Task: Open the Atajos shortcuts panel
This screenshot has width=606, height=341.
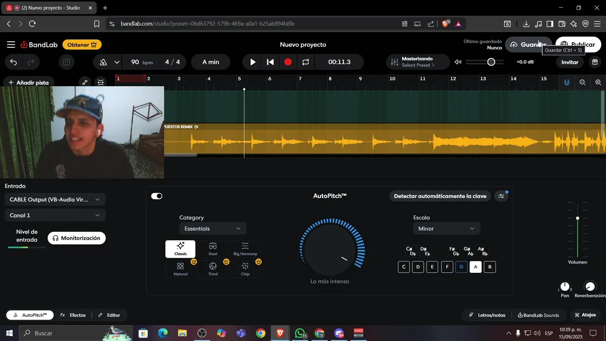Action: pos(585,315)
